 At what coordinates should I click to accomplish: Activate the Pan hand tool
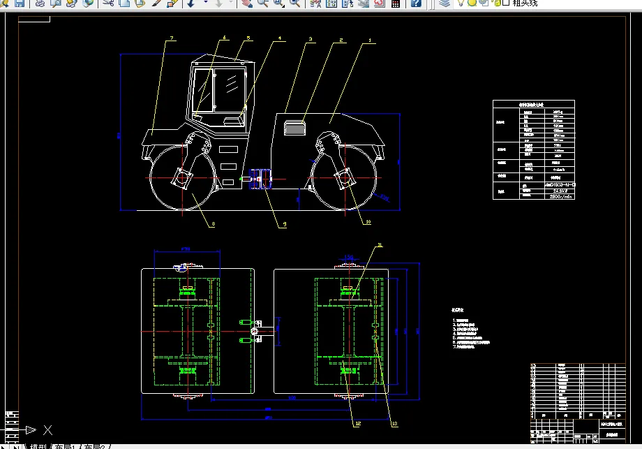[x=247, y=3]
